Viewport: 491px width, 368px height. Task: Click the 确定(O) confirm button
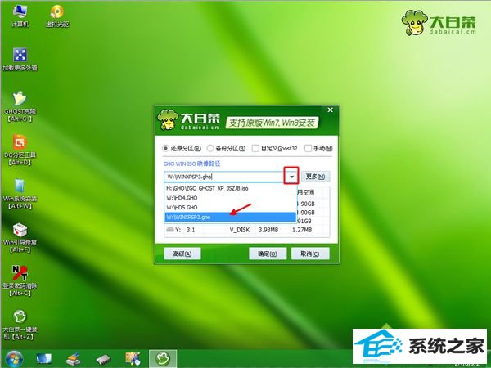(x=268, y=254)
